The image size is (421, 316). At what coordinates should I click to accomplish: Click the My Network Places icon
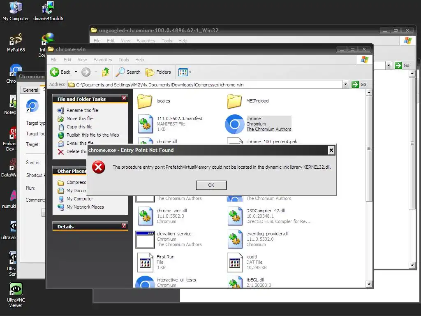[61, 207]
